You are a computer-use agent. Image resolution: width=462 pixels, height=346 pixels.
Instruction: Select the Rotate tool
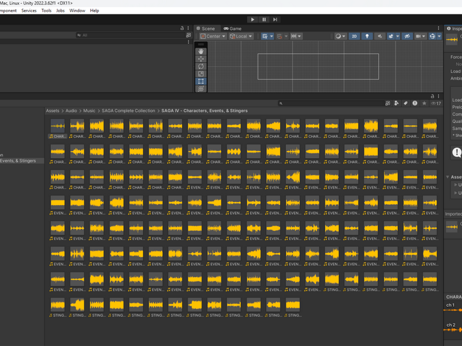pos(201,66)
